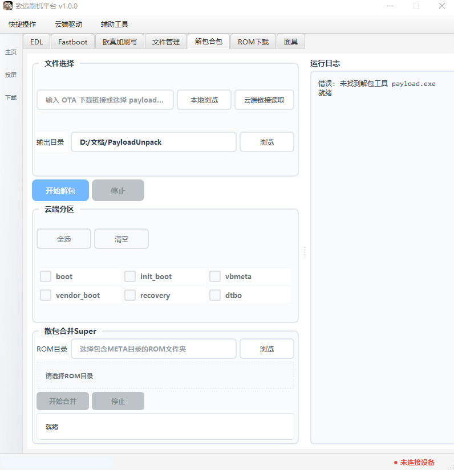Check the vendor_boot partition checkbox
The width and height of the screenshot is (454, 470).
(46, 295)
